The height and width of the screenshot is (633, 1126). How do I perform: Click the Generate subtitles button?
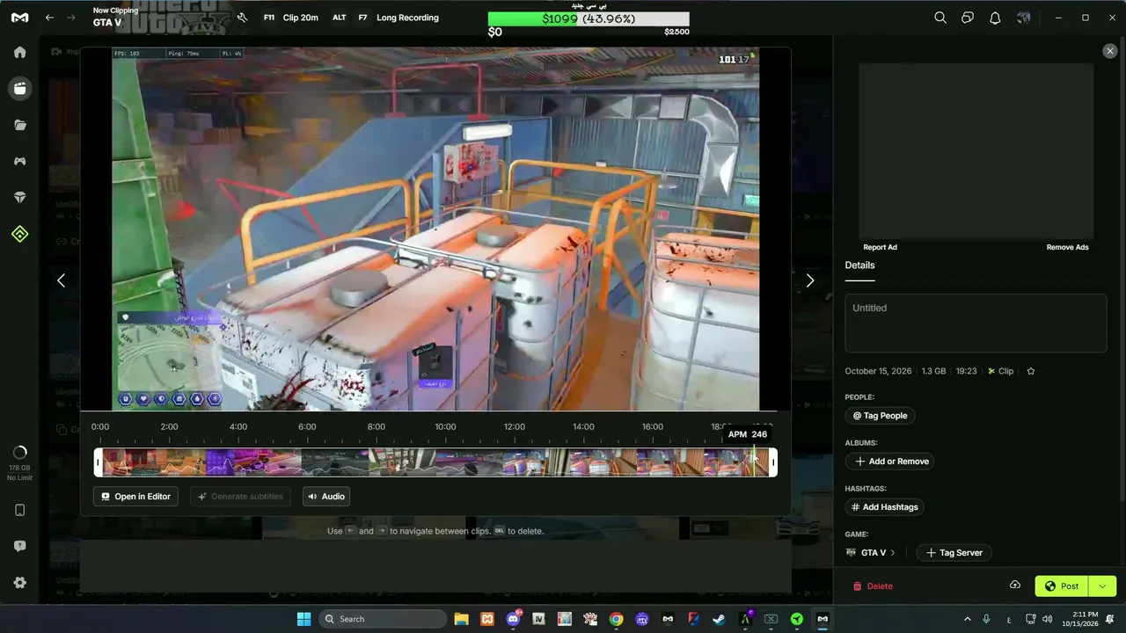(240, 497)
